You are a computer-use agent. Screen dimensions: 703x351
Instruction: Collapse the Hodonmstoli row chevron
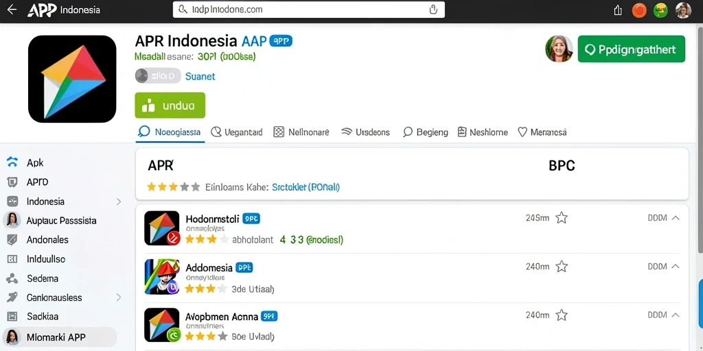click(x=676, y=218)
